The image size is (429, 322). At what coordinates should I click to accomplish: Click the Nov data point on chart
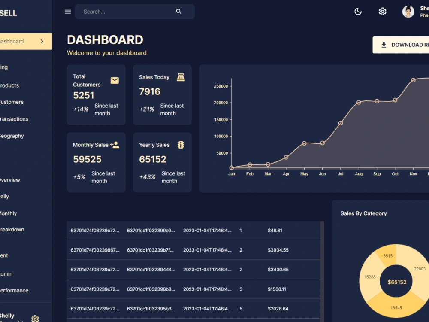click(413, 80)
